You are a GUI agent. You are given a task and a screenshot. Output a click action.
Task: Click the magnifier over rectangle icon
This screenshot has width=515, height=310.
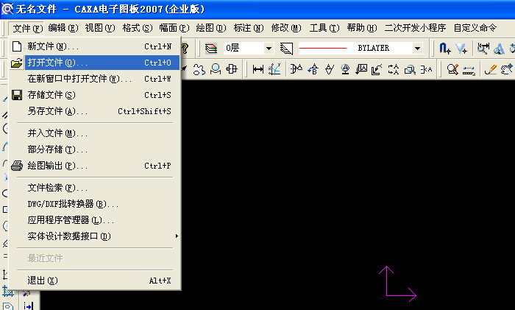410,69
